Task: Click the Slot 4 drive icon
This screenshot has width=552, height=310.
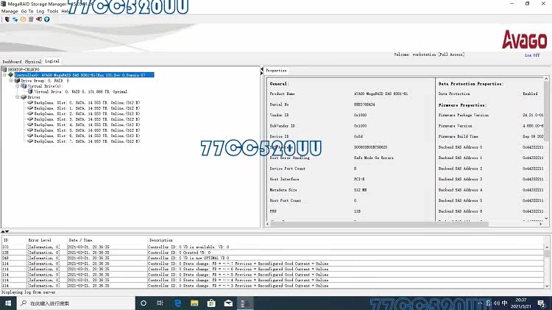Action: point(30,124)
